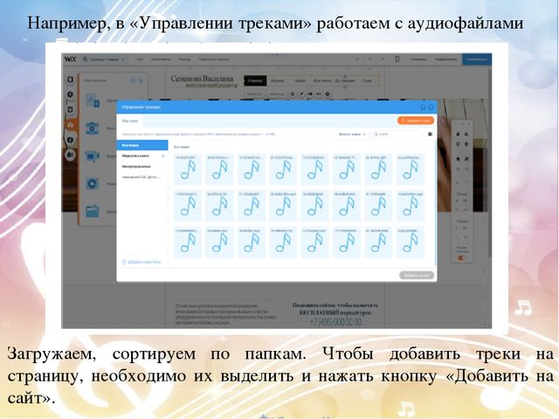This screenshot has height=419, width=559.
Task: Click the fonts upload icon in uploads panel
Action: click(x=93, y=100)
